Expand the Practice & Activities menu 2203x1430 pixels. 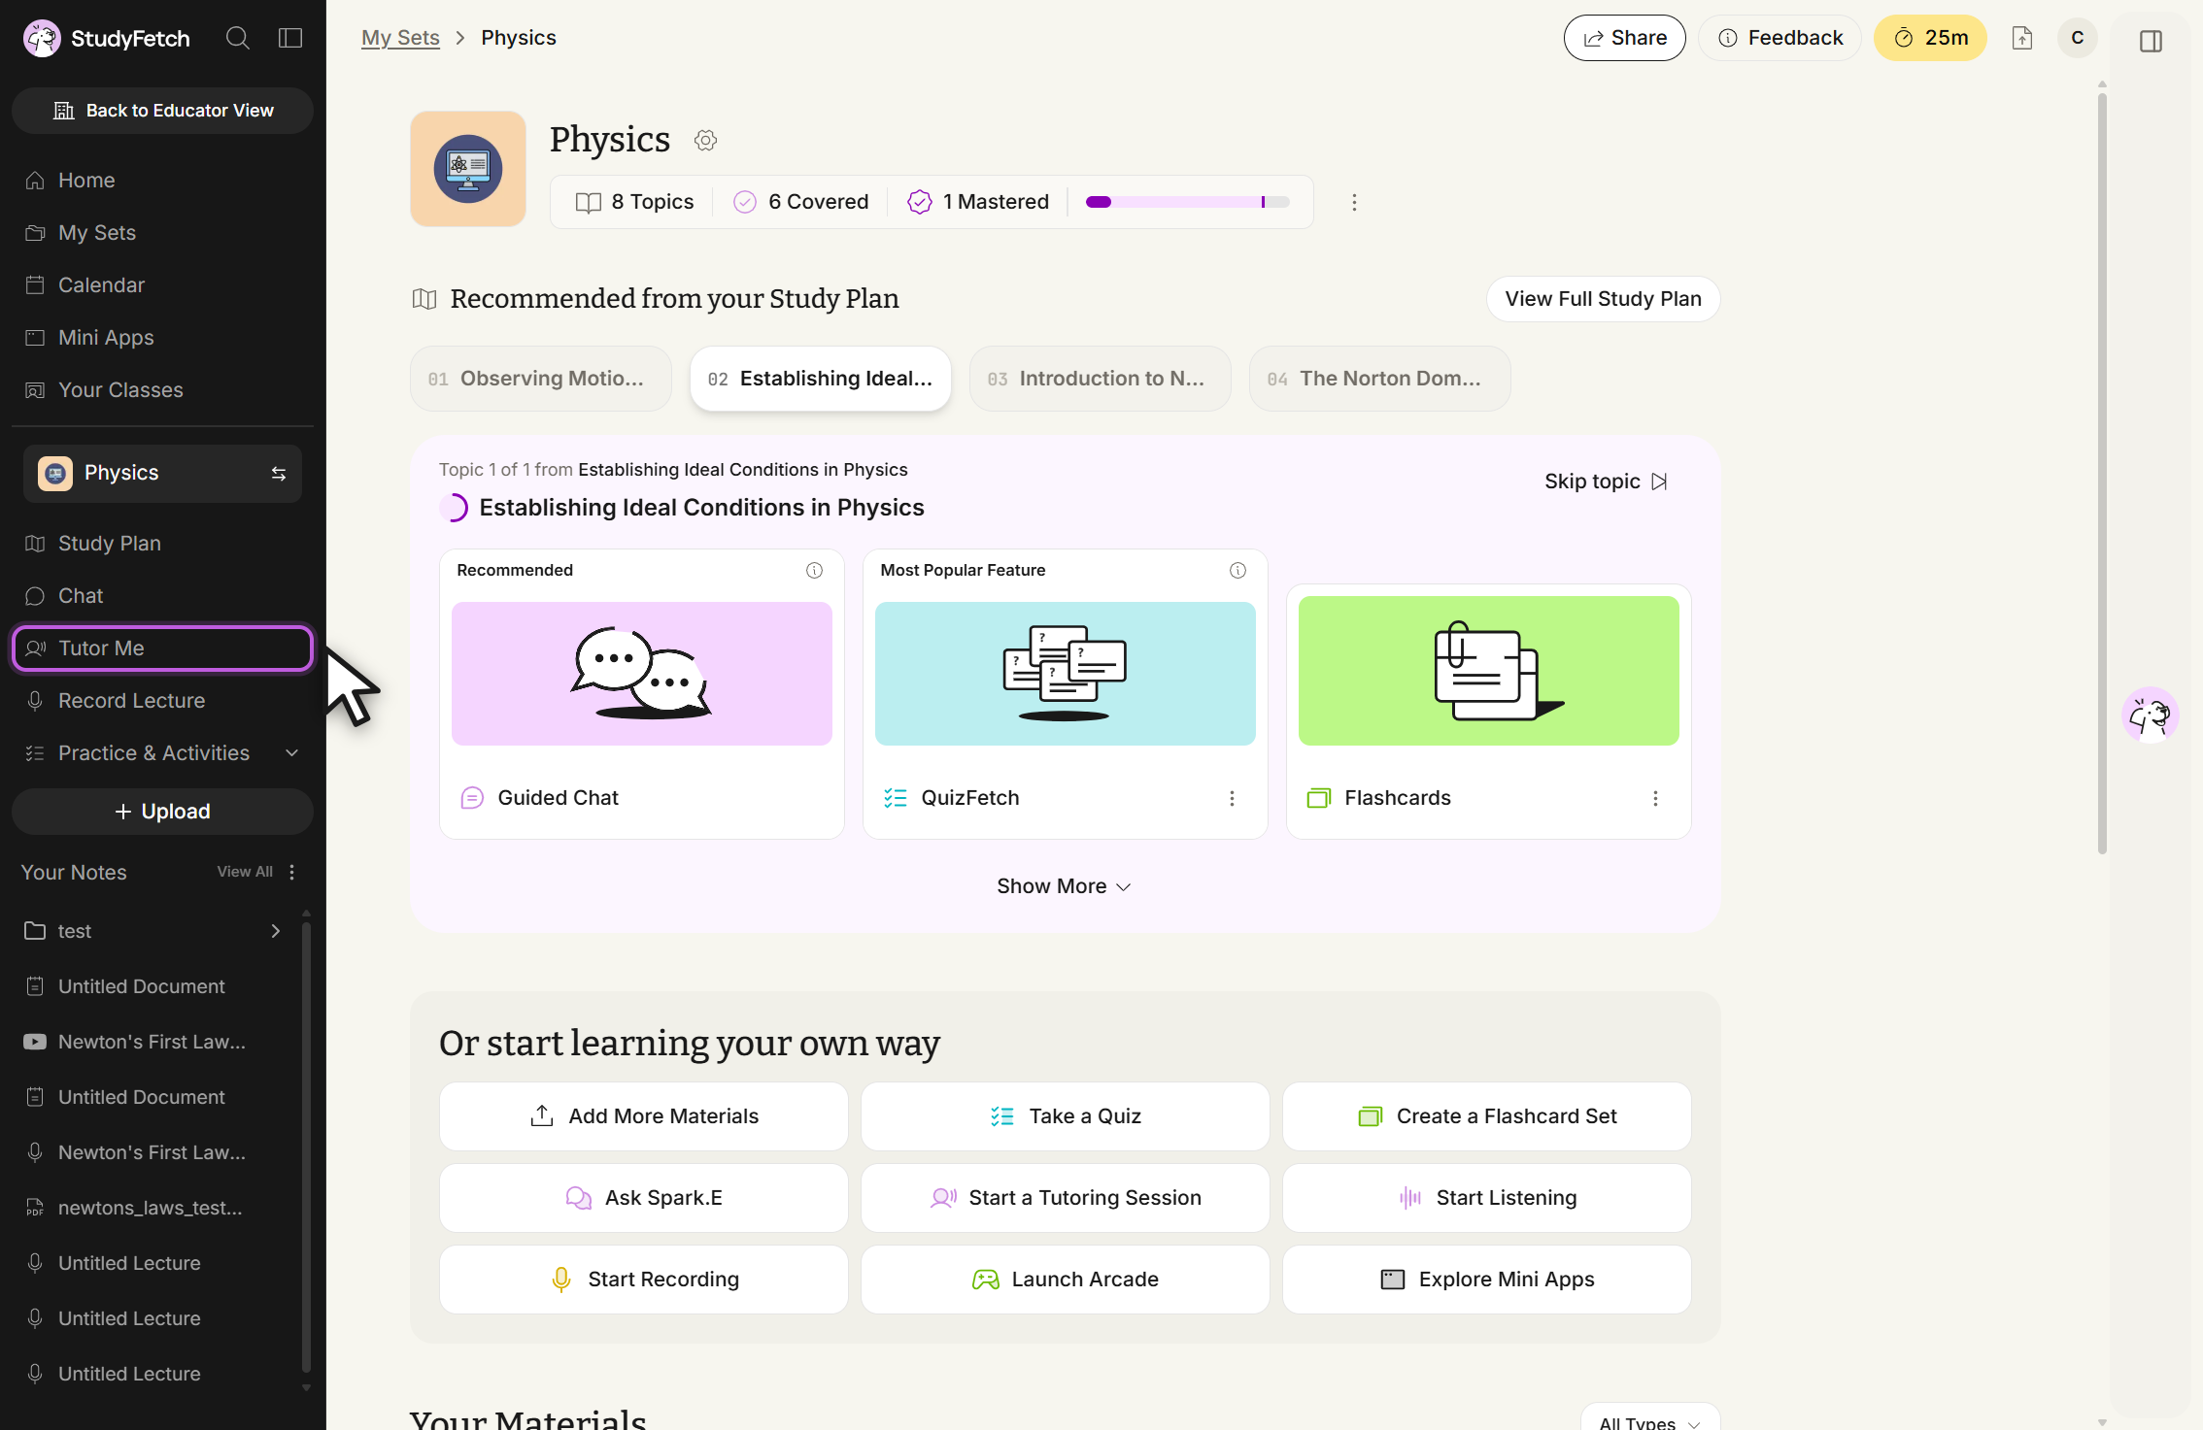pos(162,753)
